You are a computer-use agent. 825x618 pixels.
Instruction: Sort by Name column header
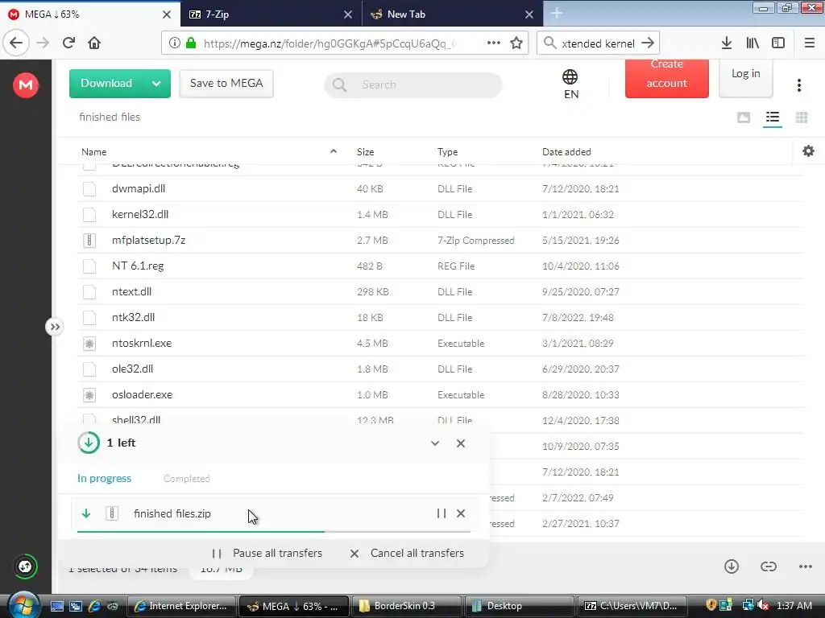[x=93, y=152]
